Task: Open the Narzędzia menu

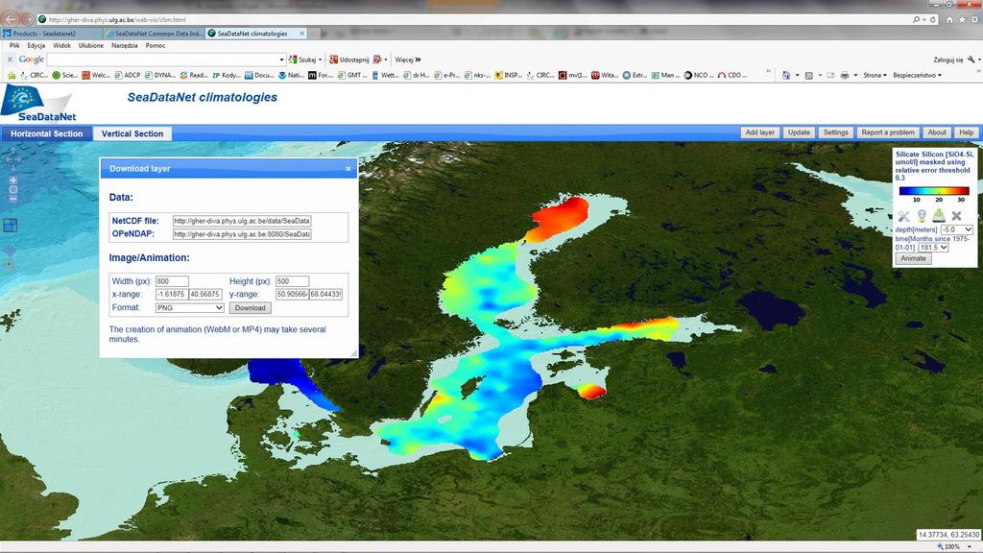Action: 124,45
